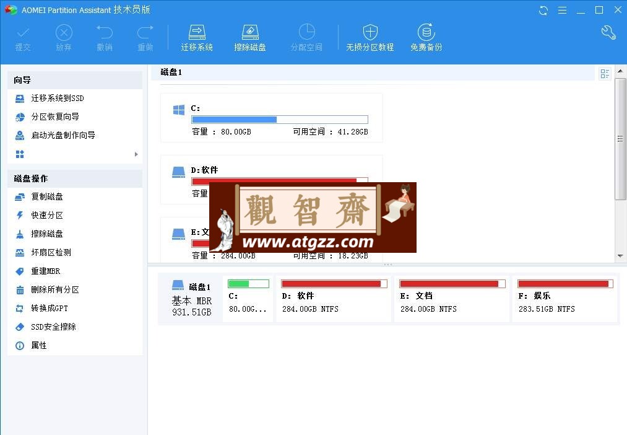This screenshot has width=627, height=435.
Task: Select E: 文档 partition in disk map
Action: pos(452,299)
